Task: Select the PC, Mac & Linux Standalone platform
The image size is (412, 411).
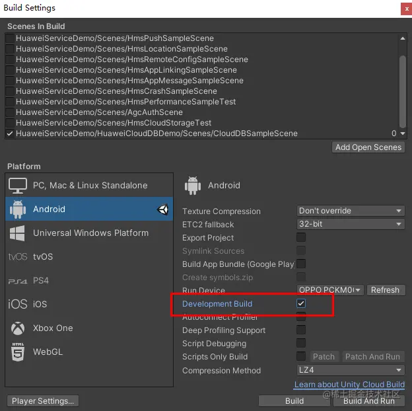Action: tap(89, 186)
